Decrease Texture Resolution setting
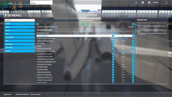Image resolution: width=172 pixels, height=97 pixels. pos(113,57)
